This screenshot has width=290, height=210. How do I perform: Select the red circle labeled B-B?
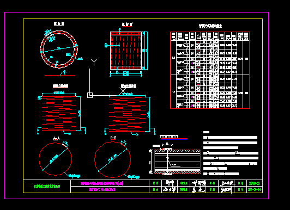[x=112, y=159]
